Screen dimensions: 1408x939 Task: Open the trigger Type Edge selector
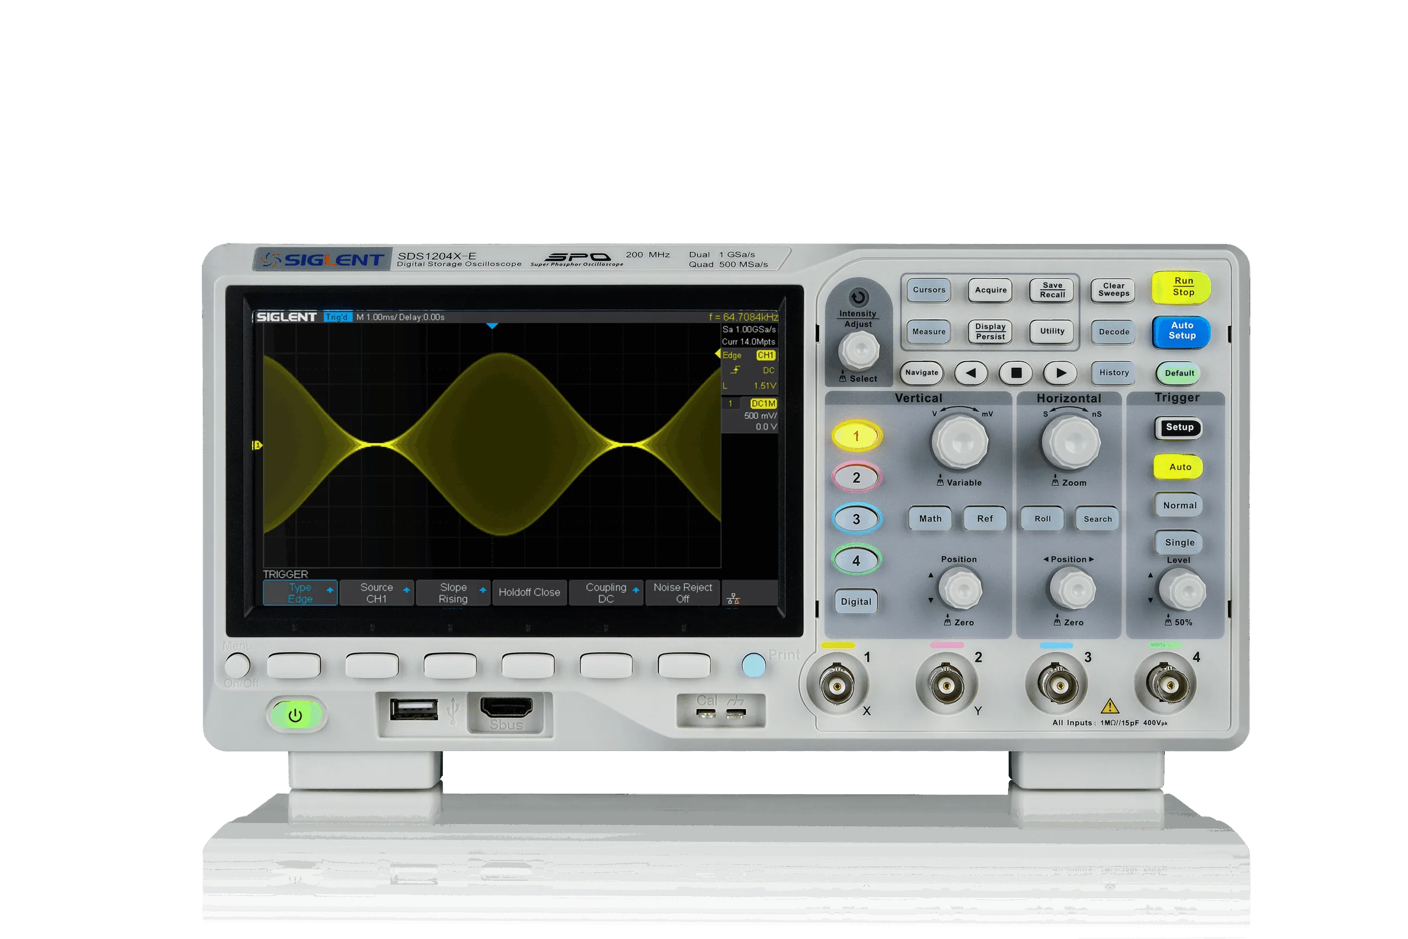300,592
